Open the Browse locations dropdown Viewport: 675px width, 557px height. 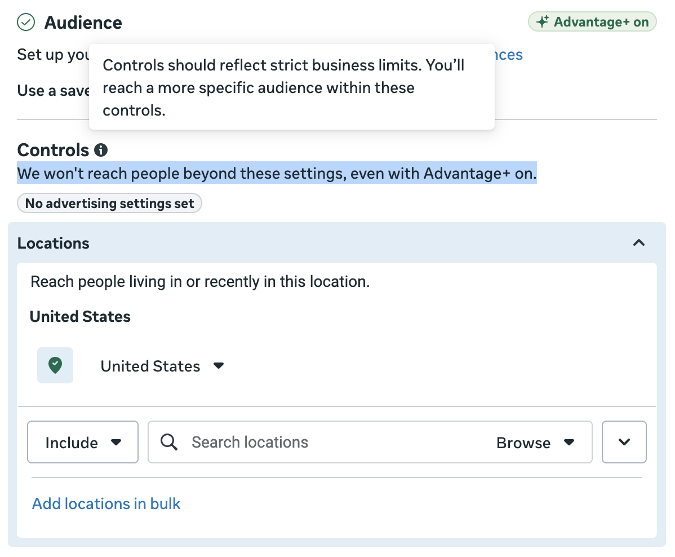pyautogui.click(x=535, y=443)
